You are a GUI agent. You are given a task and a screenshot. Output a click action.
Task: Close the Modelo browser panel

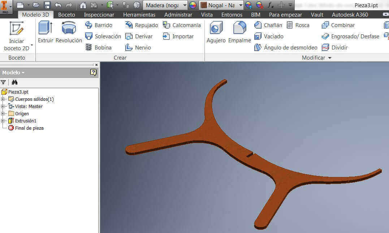tap(96, 65)
